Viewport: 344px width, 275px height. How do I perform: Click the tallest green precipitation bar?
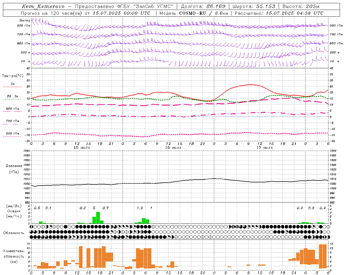click(x=98, y=218)
